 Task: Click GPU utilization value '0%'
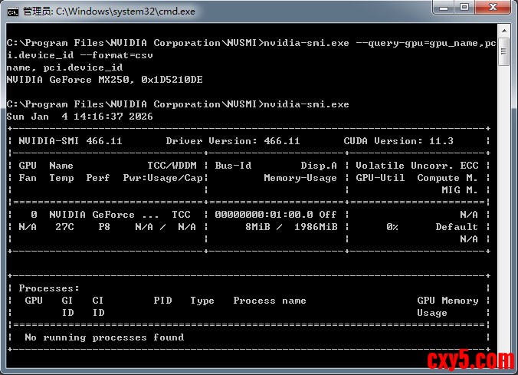click(392, 227)
